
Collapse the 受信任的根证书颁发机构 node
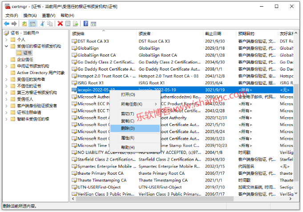tap(6, 46)
